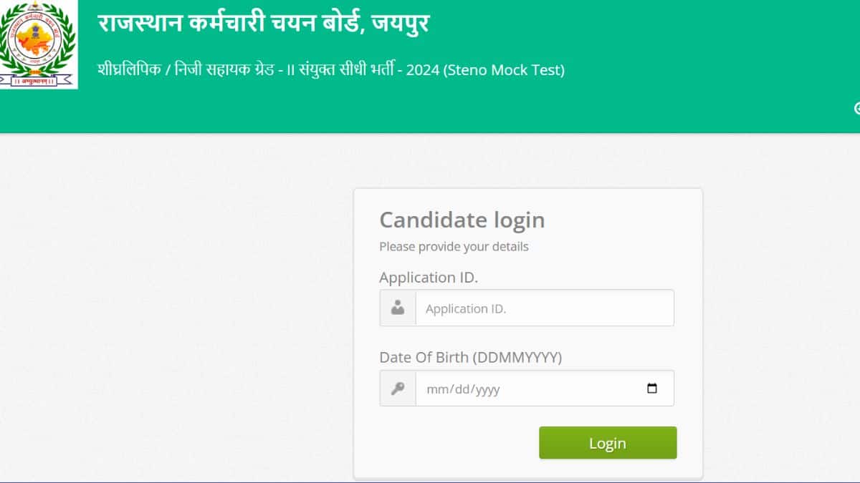Click the "Candidate login" heading
Screen dimensions: 860x483
462,220
